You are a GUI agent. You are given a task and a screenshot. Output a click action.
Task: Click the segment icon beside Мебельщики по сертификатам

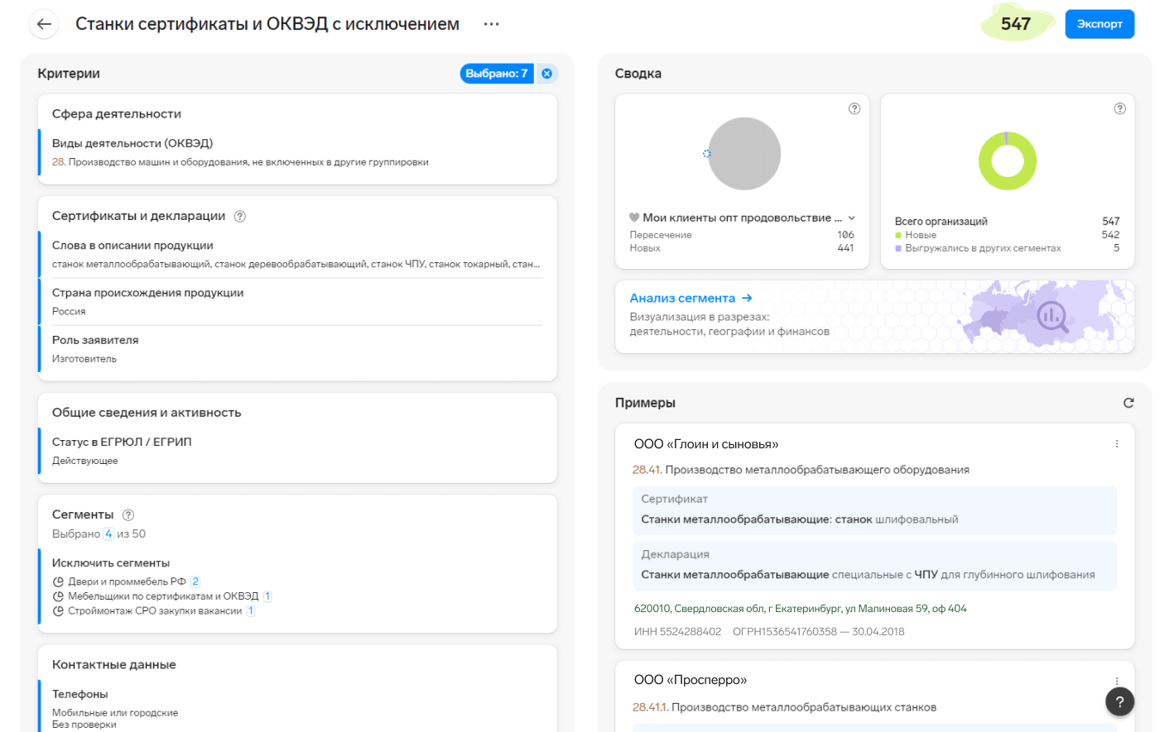[58, 596]
